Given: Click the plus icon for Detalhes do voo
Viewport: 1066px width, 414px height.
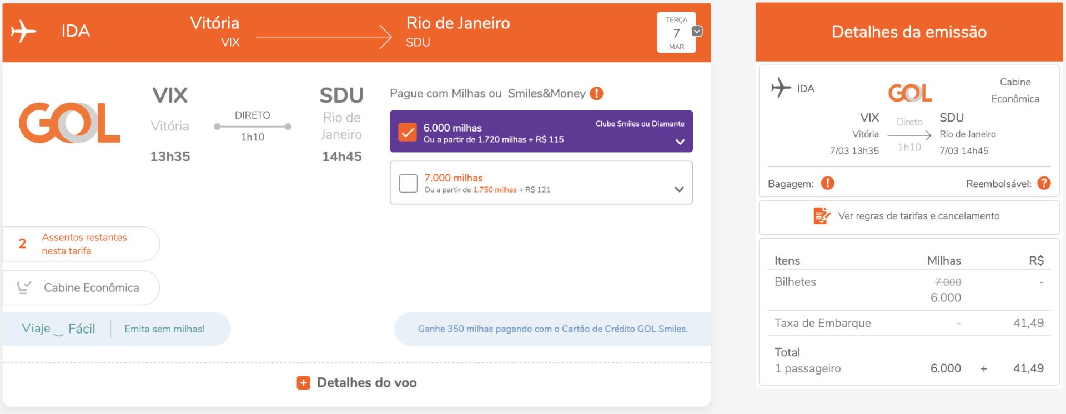Looking at the screenshot, I should (x=303, y=383).
